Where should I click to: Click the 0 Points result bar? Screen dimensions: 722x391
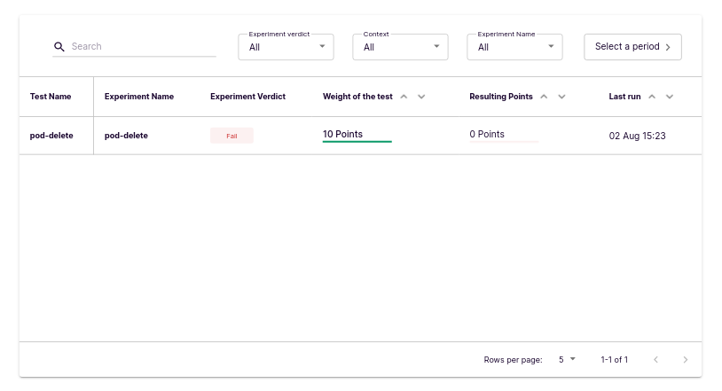pos(504,140)
